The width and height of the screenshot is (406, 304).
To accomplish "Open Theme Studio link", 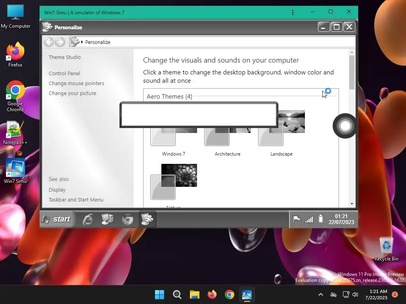I will [x=65, y=57].
